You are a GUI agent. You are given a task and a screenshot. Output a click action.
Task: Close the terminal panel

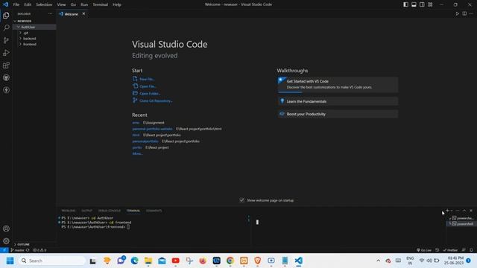471,211
